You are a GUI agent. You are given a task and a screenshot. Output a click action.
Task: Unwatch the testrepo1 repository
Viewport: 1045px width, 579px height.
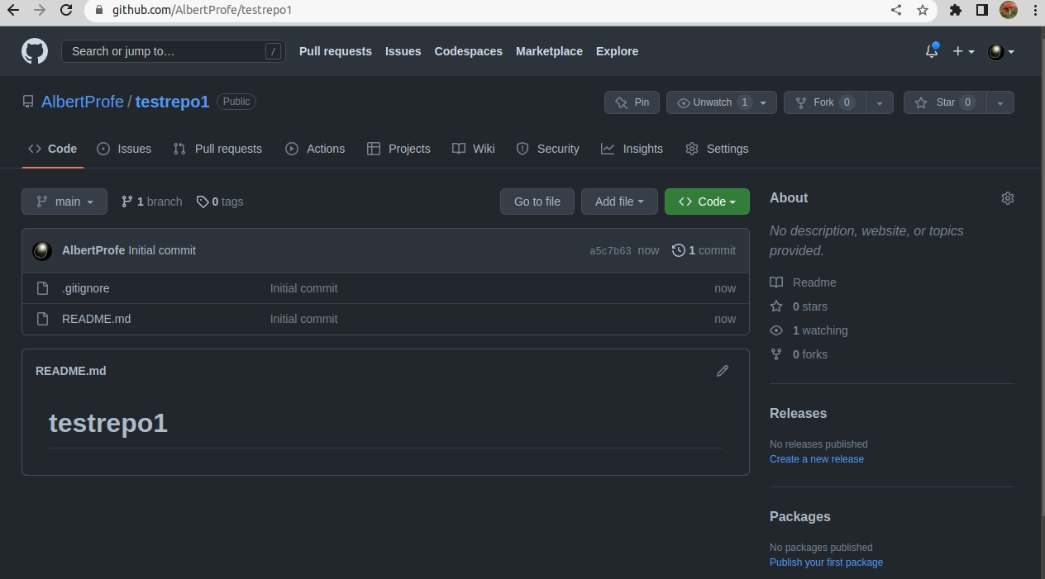click(712, 102)
